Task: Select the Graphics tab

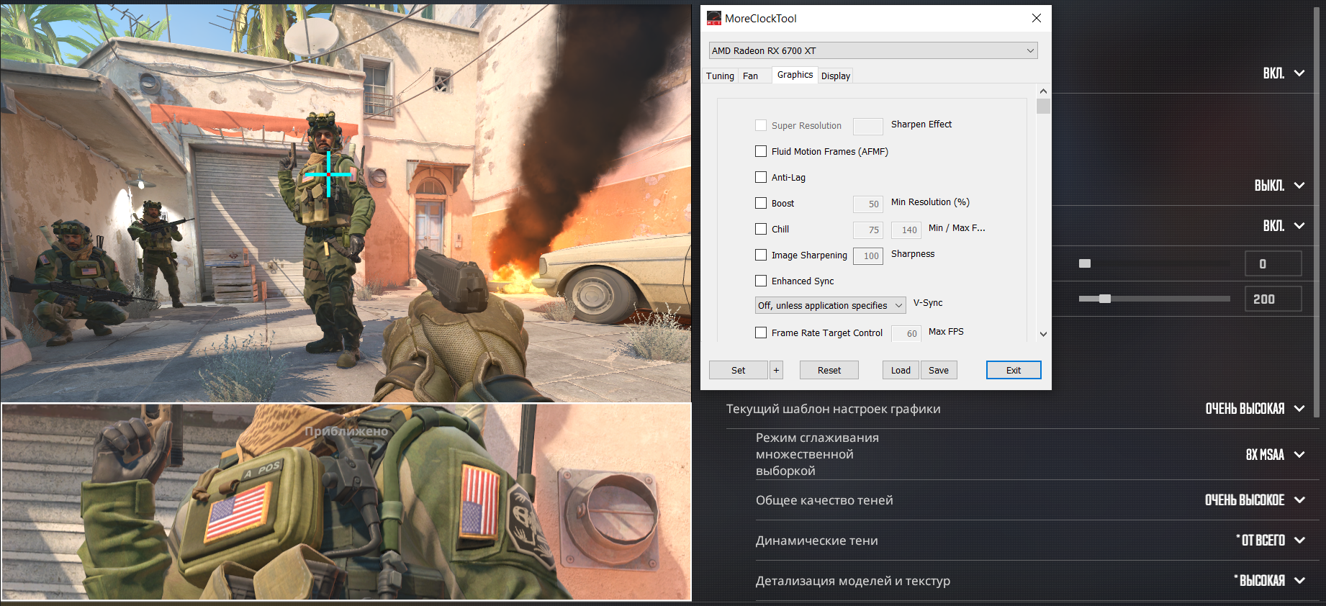Action: tap(795, 75)
